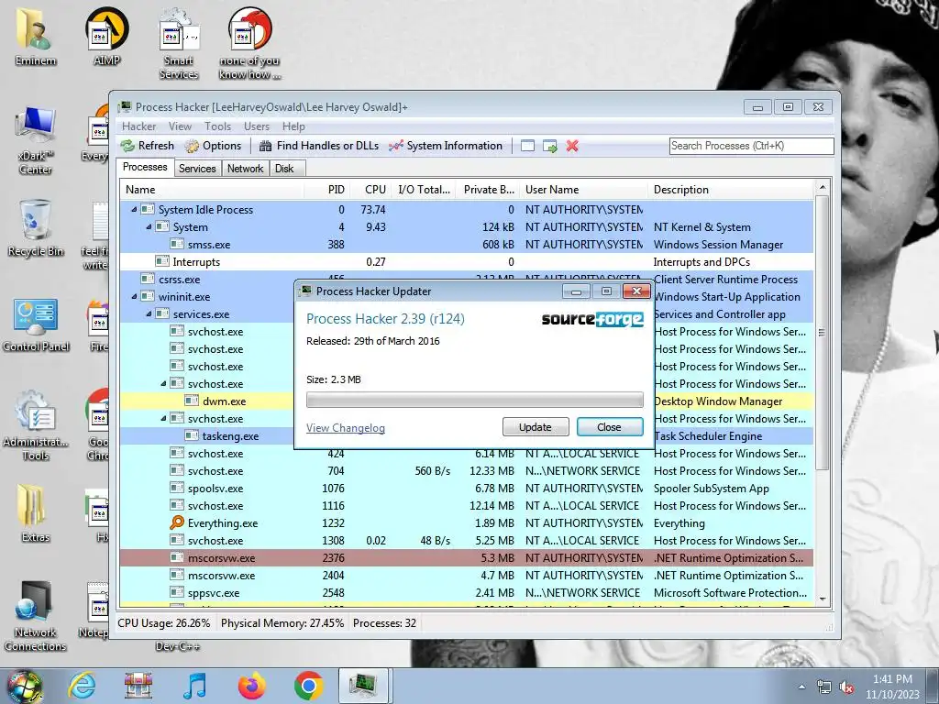Screen dimensions: 939x704
Task: Open Administrative Tools desktop icon
Action: pyautogui.click(x=36, y=426)
